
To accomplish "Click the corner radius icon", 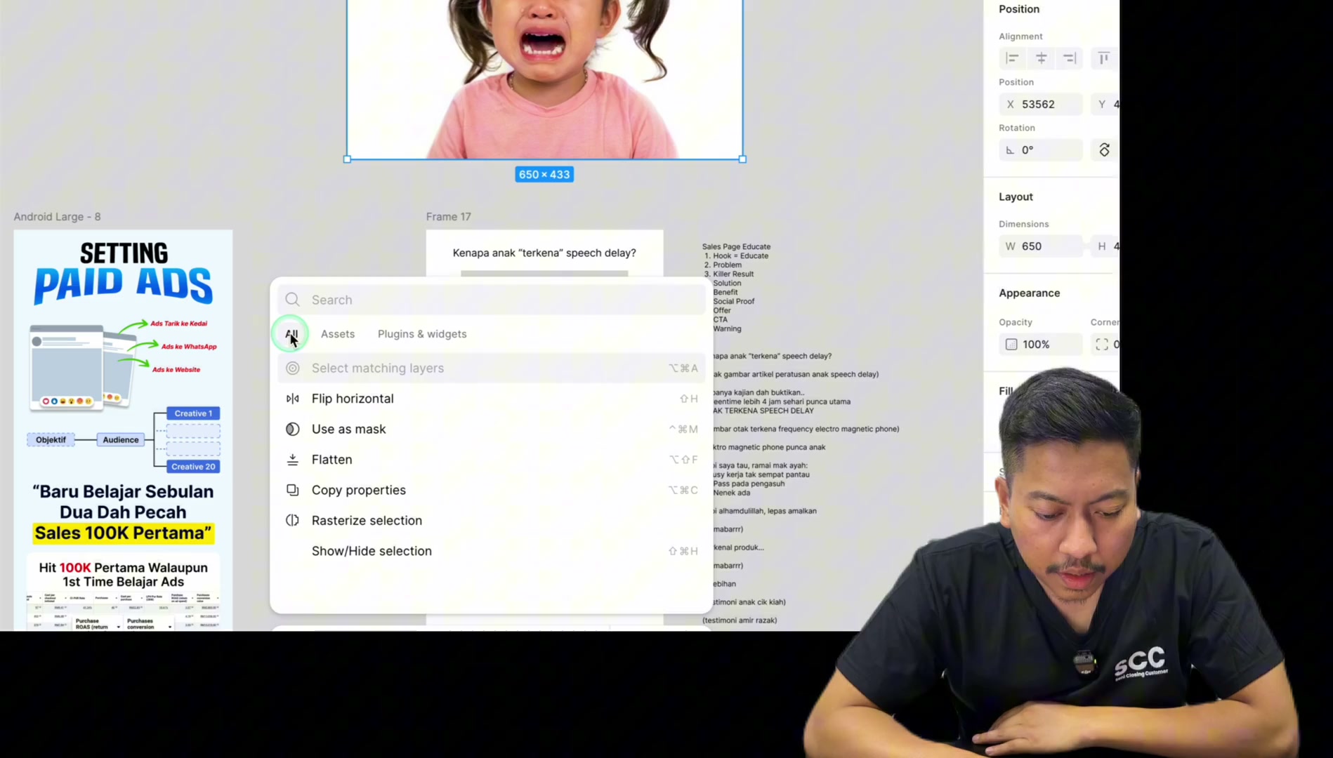I will click(x=1102, y=345).
